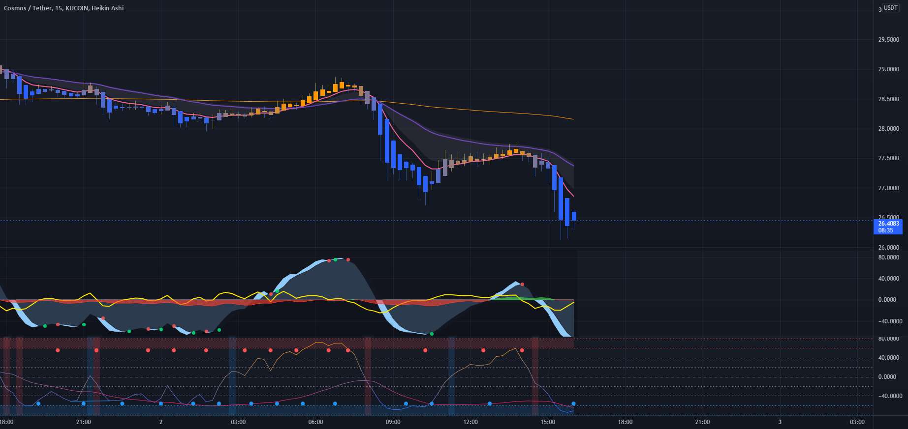
Task: Click the 09:00 time axis label
Action: tap(393, 422)
